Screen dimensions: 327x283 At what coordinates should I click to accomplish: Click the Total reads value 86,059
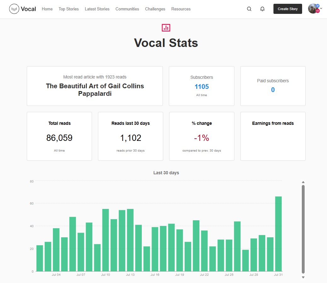(60, 138)
